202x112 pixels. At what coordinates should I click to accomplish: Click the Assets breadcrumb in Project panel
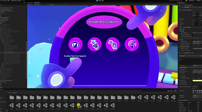click(x=10, y=93)
